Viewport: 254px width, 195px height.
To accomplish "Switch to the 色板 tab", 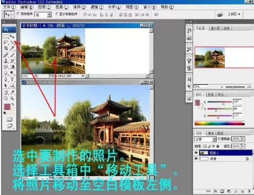I will (211, 94).
